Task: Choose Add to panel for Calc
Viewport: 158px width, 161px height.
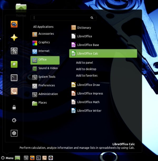Action: click(x=85, y=63)
